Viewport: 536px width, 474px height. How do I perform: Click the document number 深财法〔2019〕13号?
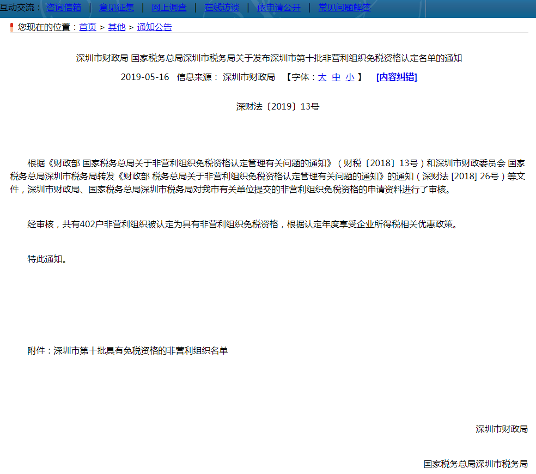coord(277,107)
